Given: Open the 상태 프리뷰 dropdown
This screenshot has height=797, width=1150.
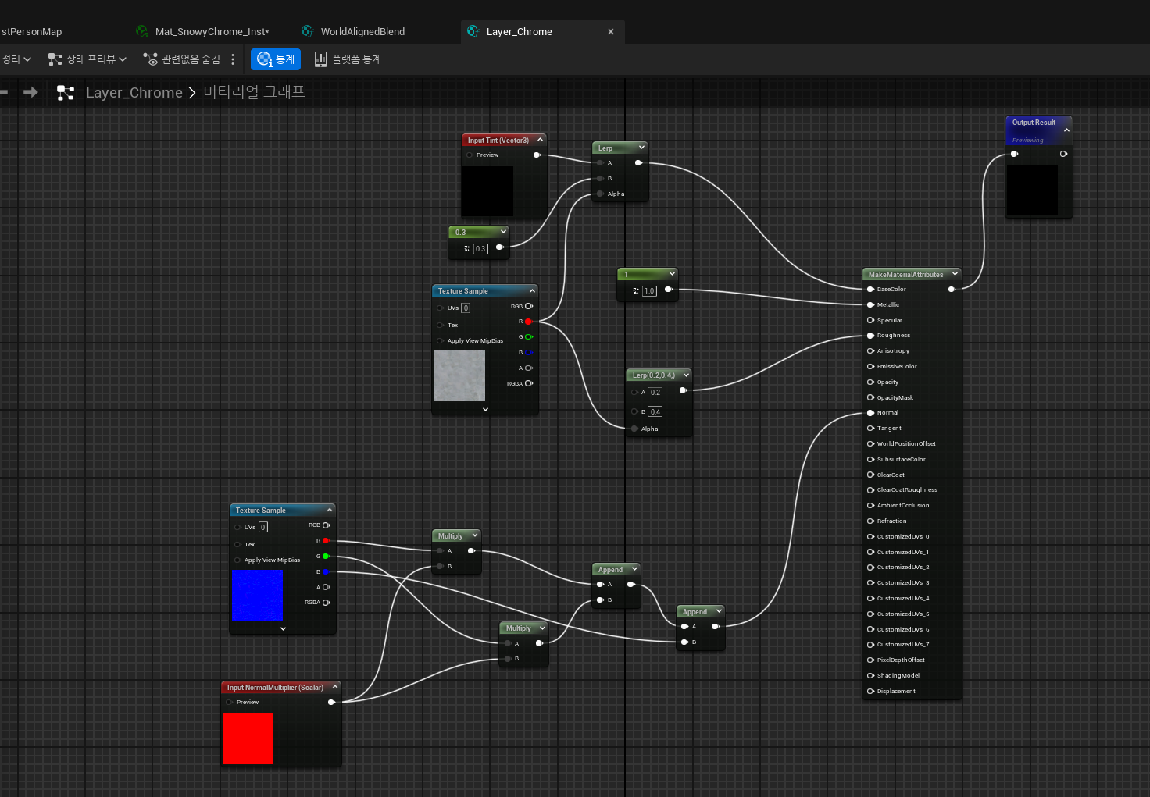Looking at the screenshot, I should coord(87,59).
